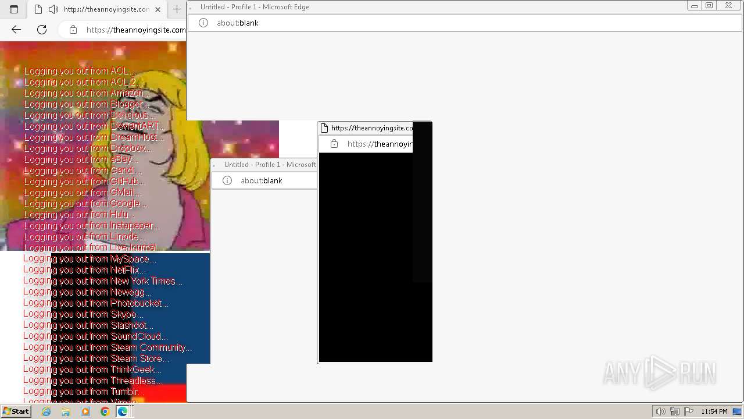Reload the page with the refresh icon

point(42,30)
